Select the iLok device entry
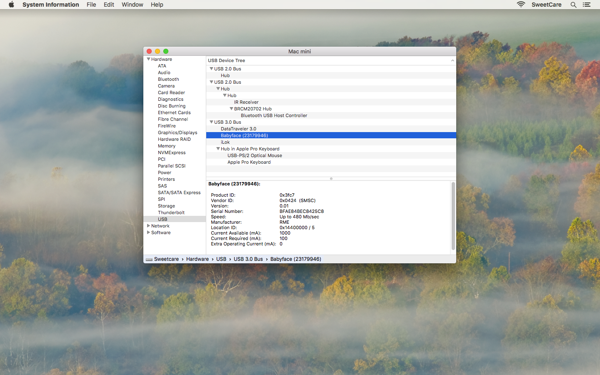 [x=225, y=142]
